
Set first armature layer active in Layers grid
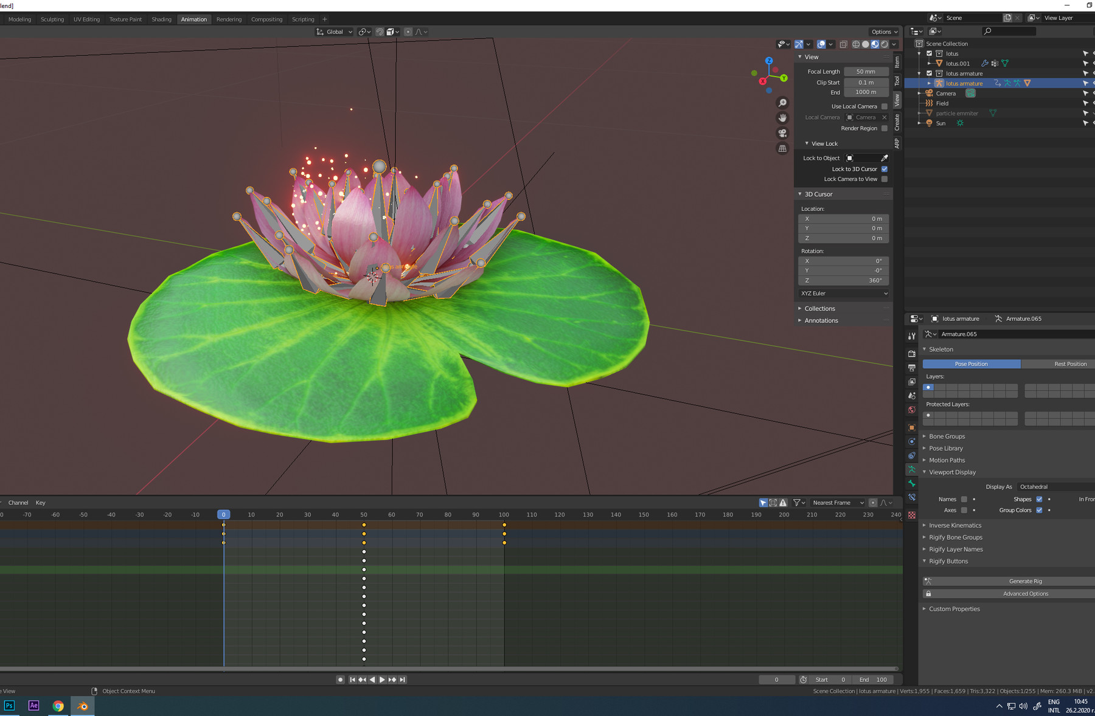[928, 387]
